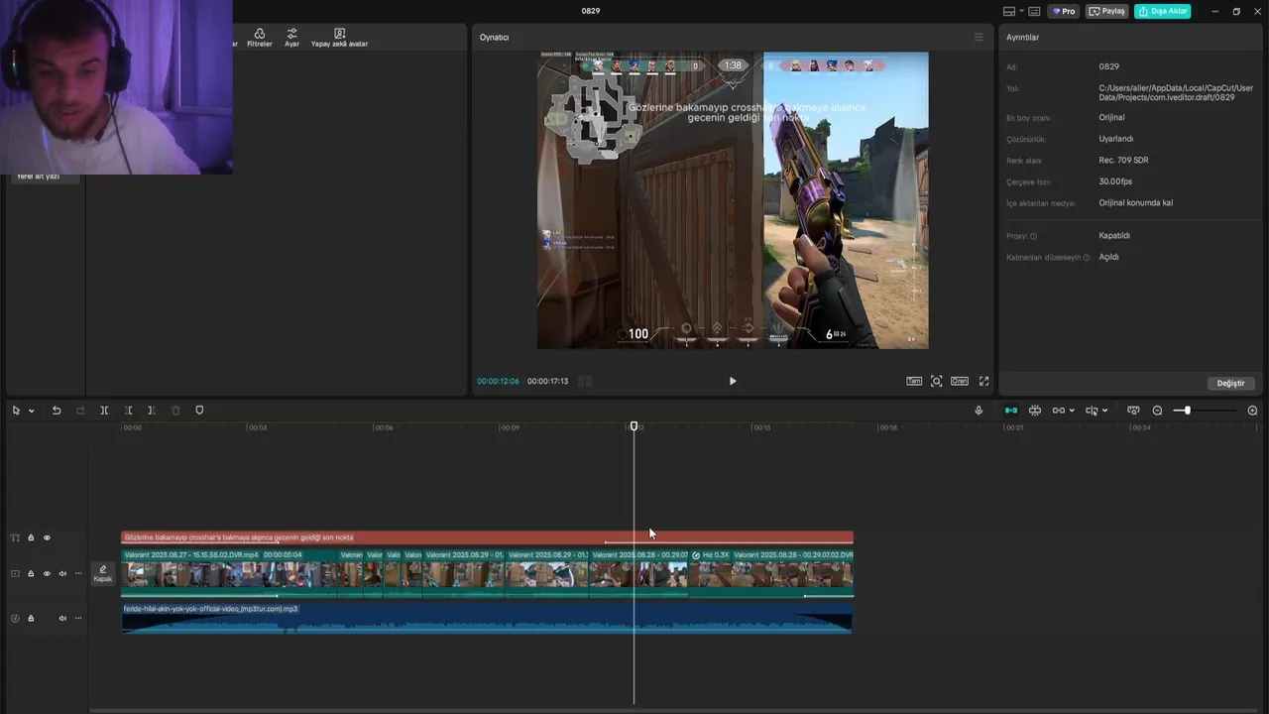Start voice recording with microphone icon
The image size is (1269, 714).
[x=979, y=411]
